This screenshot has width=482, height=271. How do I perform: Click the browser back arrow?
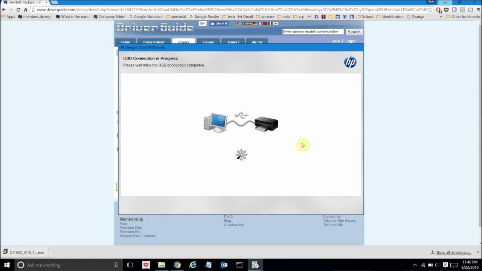click(4, 10)
